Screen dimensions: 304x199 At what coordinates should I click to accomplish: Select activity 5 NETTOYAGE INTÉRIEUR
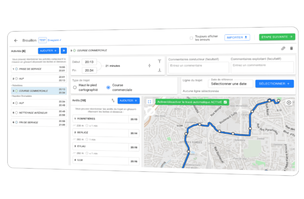[39, 113]
